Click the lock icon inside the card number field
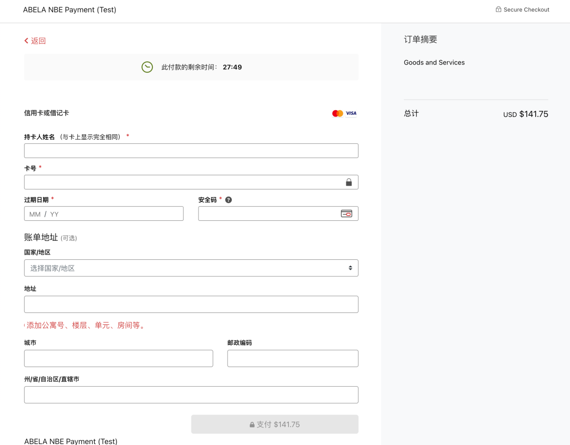 pyautogui.click(x=350, y=182)
